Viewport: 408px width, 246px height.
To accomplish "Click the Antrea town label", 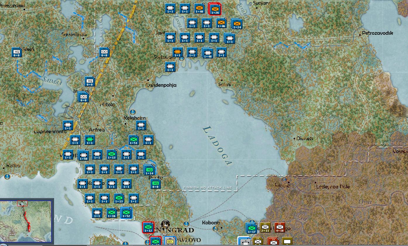I will (97, 130).
